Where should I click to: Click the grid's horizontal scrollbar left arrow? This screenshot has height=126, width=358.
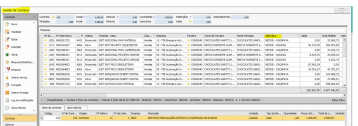tap(41, 95)
